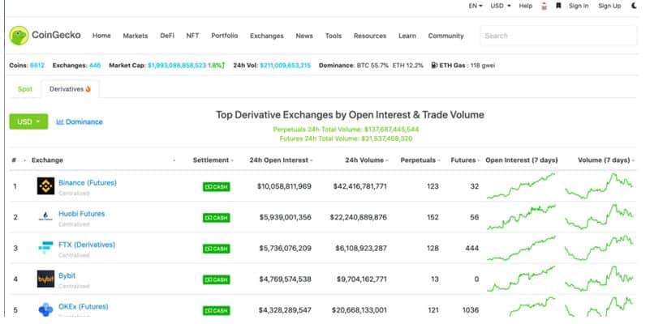Open the Tools menu
The width and height of the screenshot is (650, 324).
(x=334, y=36)
